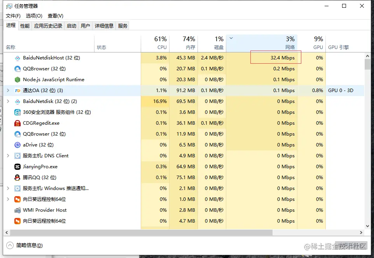The width and height of the screenshot is (374, 258).
Task: Click the BaiduNetdiskHost process icon
Action: pos(17,58)
